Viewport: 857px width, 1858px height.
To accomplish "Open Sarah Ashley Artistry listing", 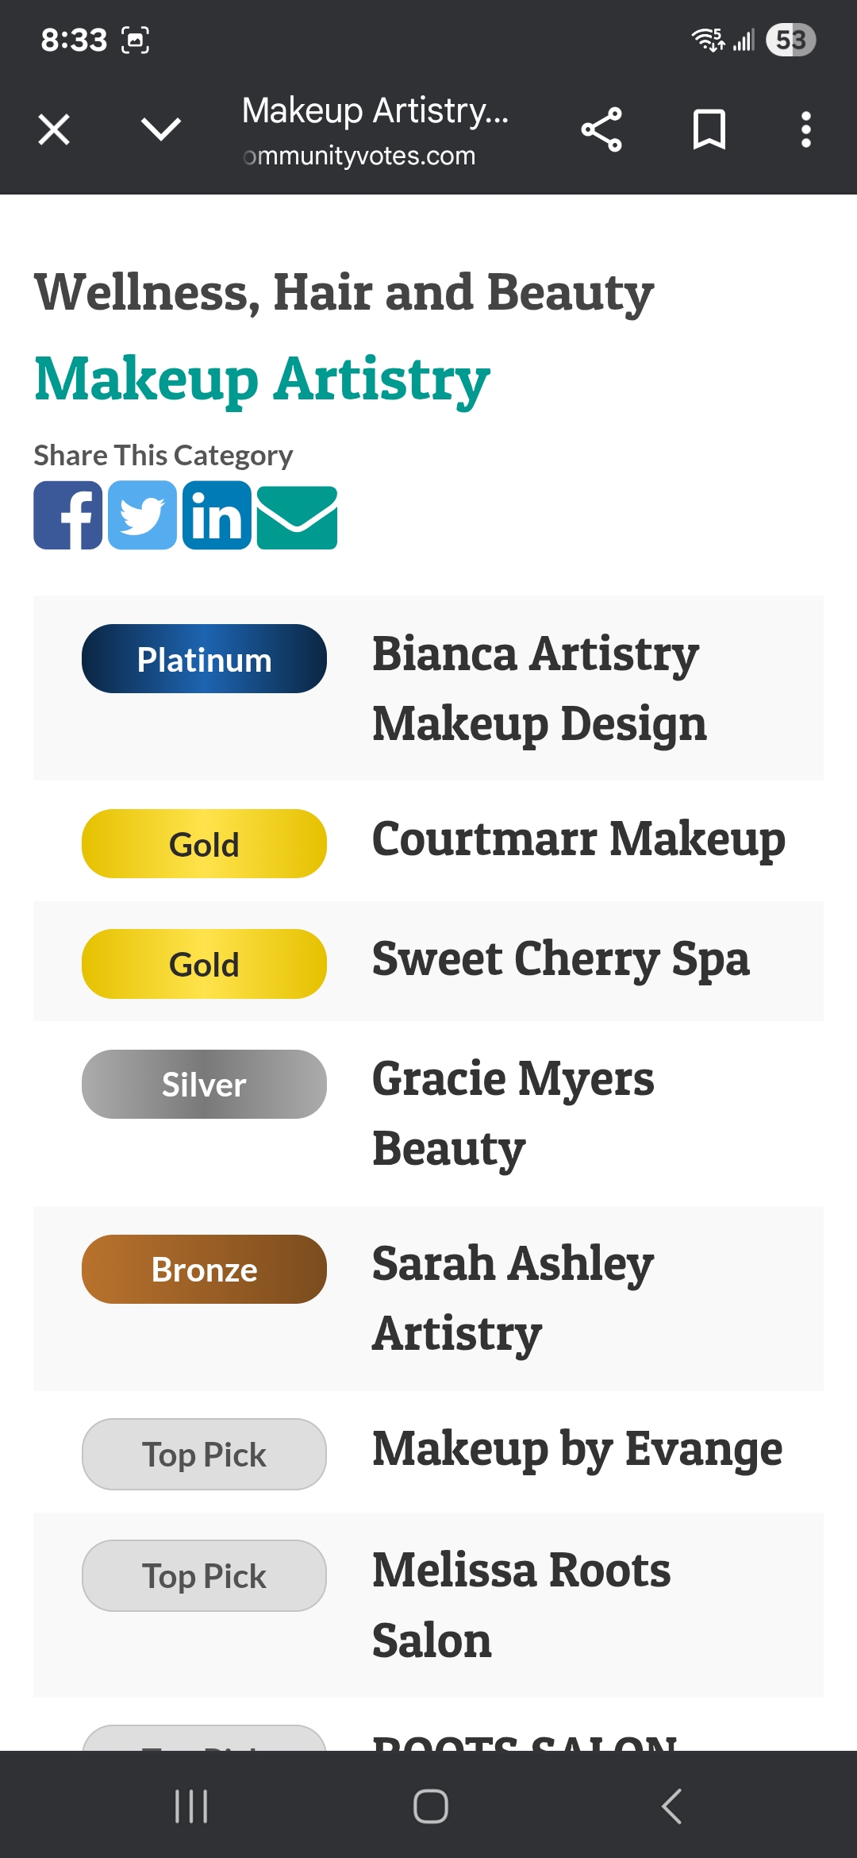I will pyautogui.click(x=513, y=1298).
